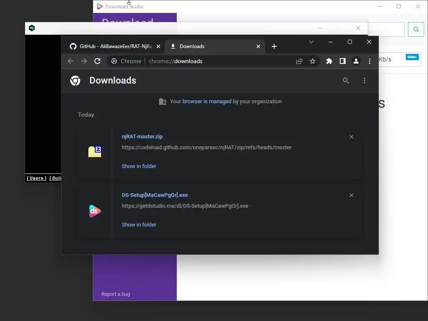The height and width of the screenshot is (321, 428).
Task: Close the Downloads tab
Action: pos(258,46)
